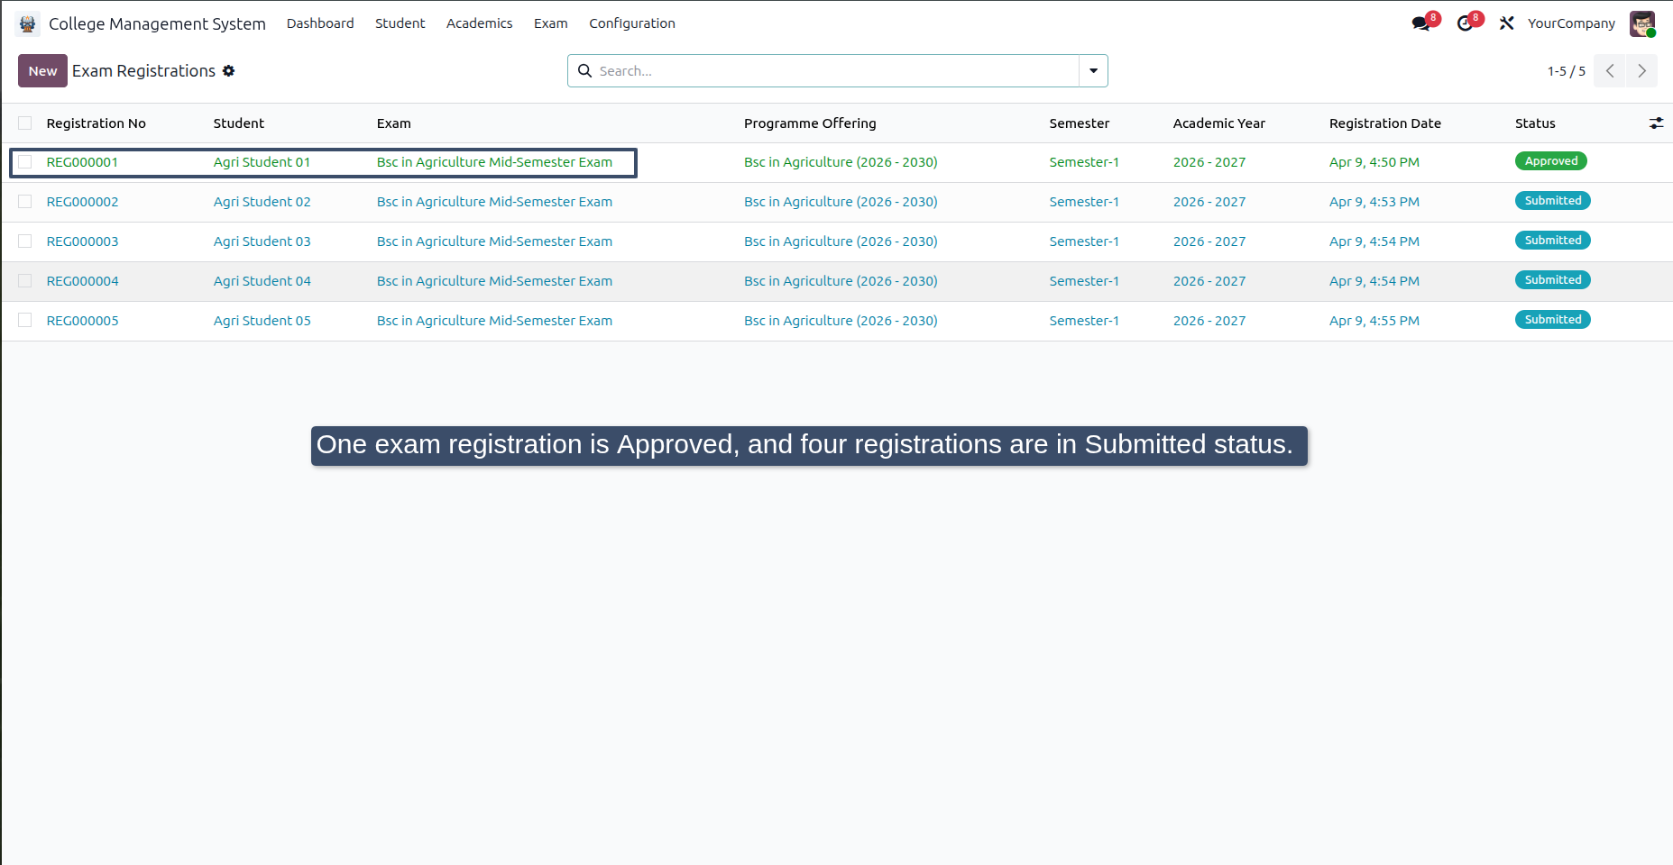Click the debug tools wrench icon
Image resolution: width=1673 pixels, height=865 pixels.
click(1506, 23)
